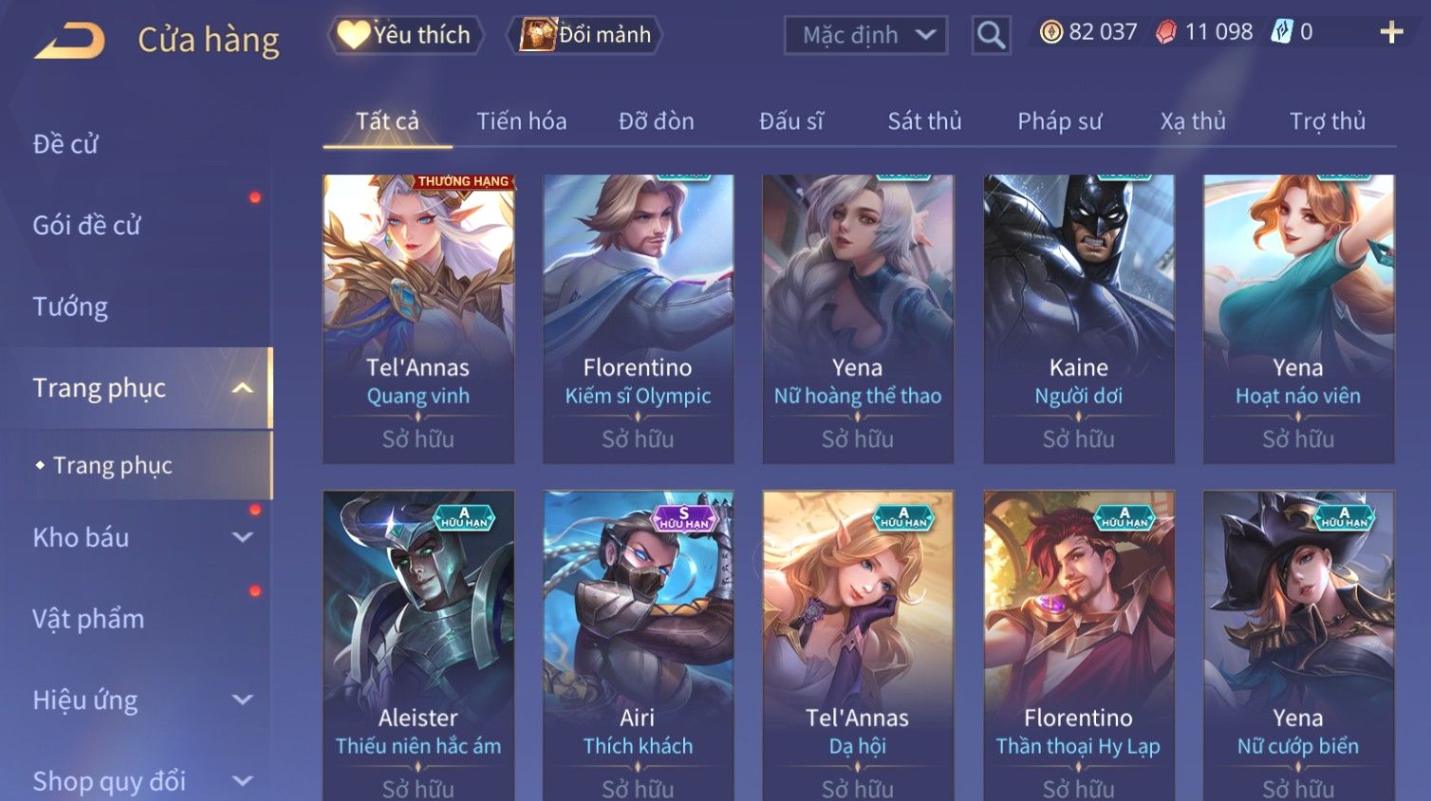Switch to the Pháp sư tab

point(1060,121)
